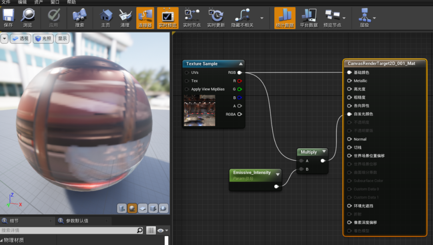
Task: Click the 显示 show button
Action: coord(63,38)
